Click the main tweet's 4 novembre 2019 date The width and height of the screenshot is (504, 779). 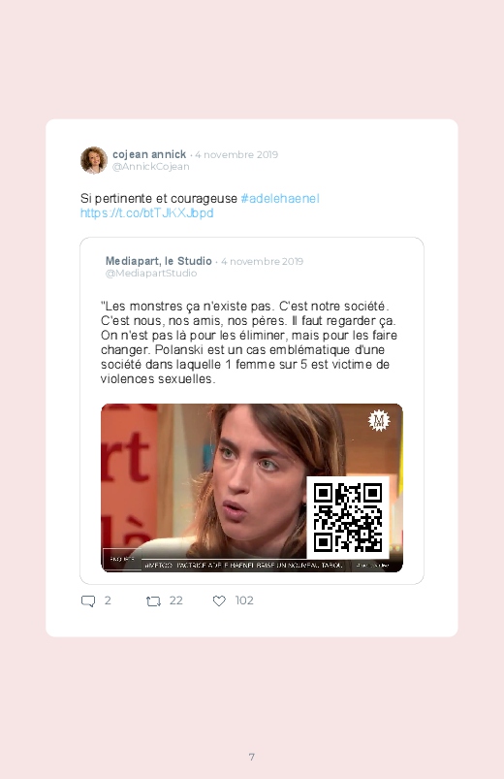coord(236,154)
